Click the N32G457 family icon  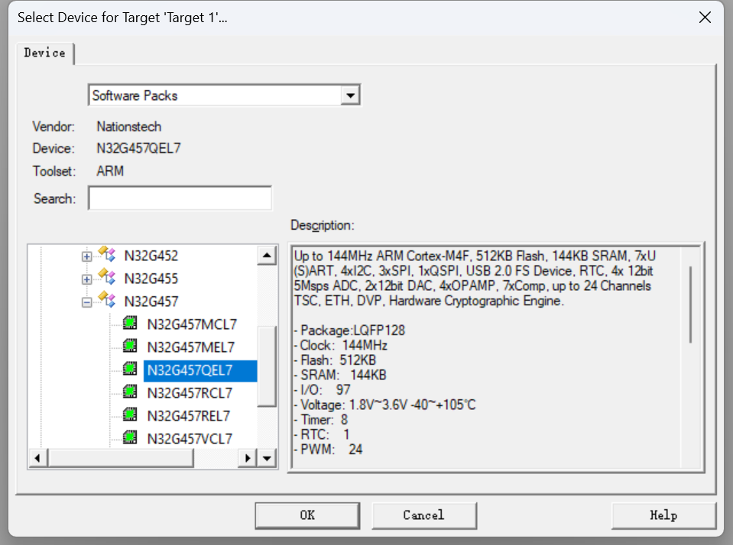coord(107,300)
